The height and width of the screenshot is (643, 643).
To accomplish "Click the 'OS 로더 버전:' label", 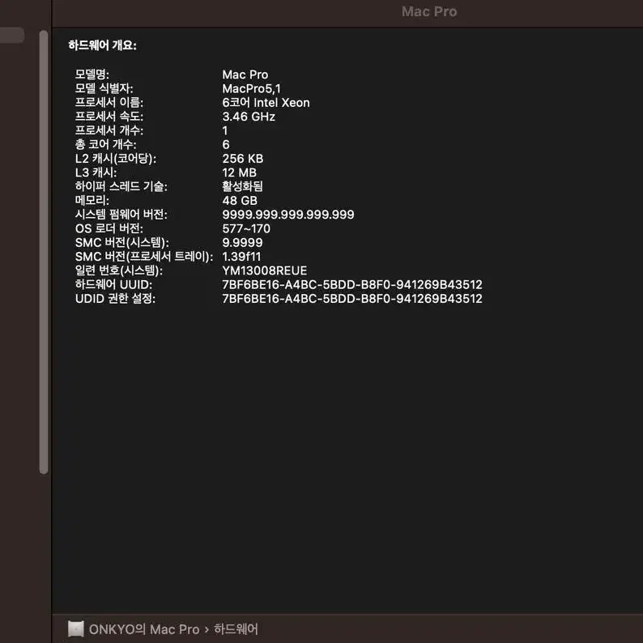I will 109,228.
